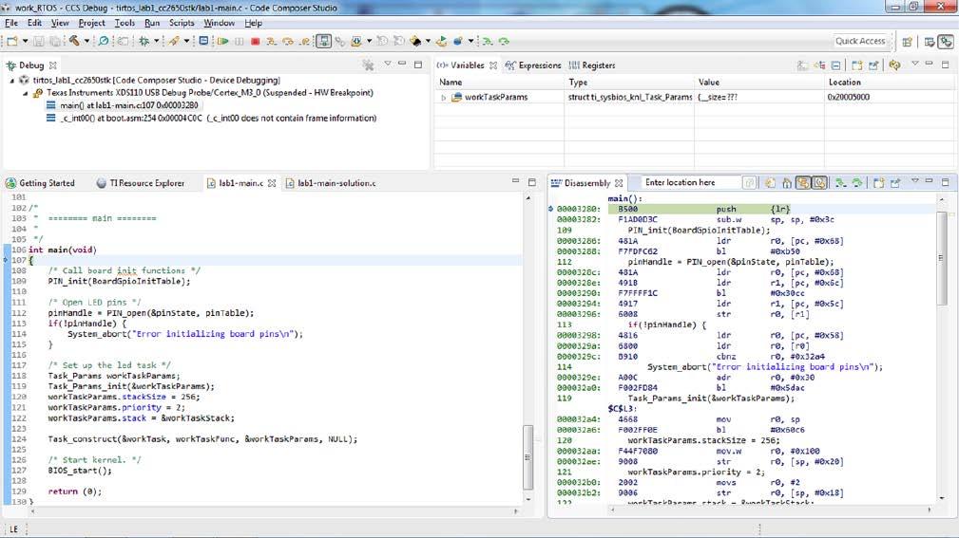Image resolution: width=959 pixels, height=538 pixels.
Task: Click the Value column header
Action: tap(758, 82)
